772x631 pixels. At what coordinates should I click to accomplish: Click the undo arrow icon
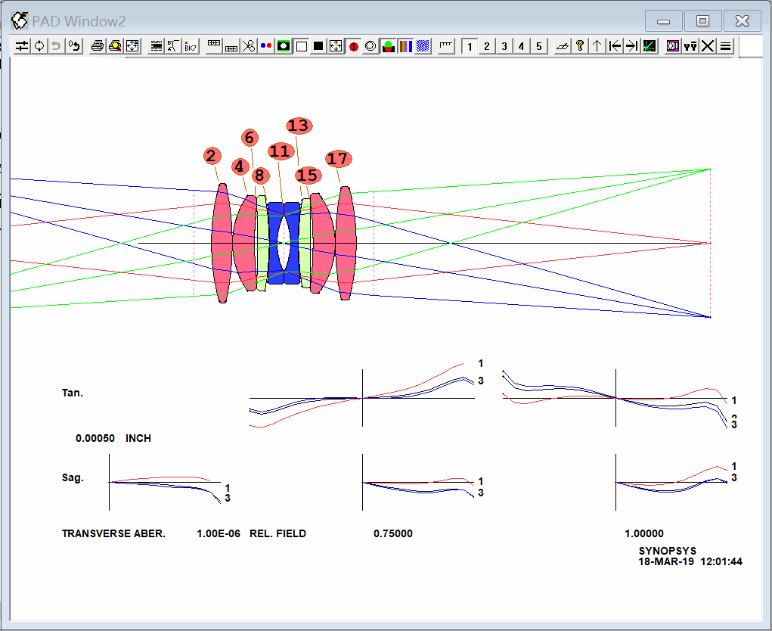pos(57,46)
